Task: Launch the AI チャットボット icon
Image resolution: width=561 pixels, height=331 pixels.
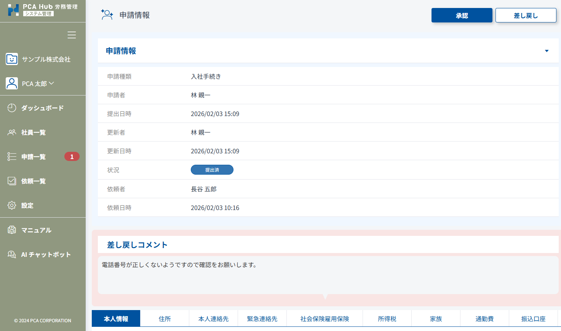Action: tap(12, 255)
